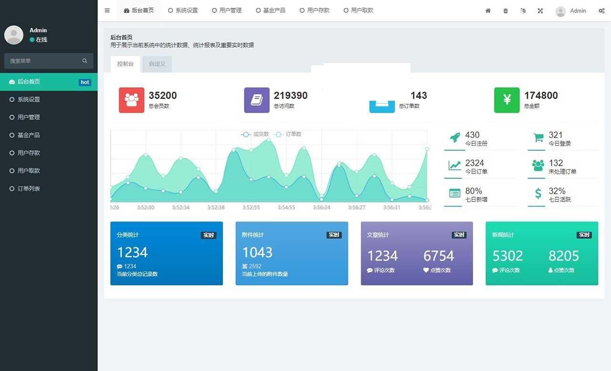Expand 系统设置 in the left sidebar
This screenshot has height=371, width=611.
point(29,99)
